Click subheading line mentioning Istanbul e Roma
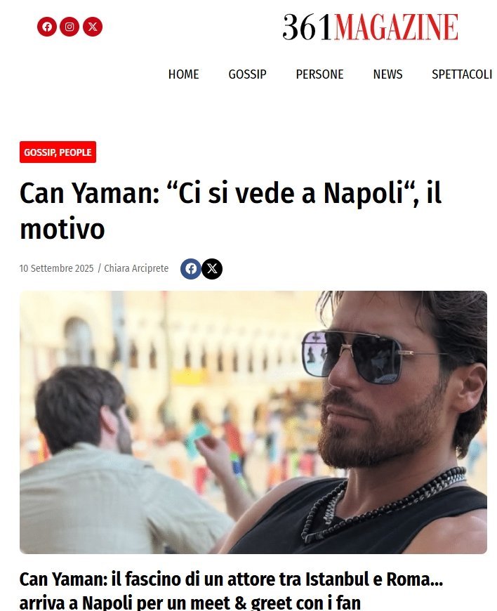Image resolution: width=497 pixels, height=611 pixels. [x=231, y=579]
